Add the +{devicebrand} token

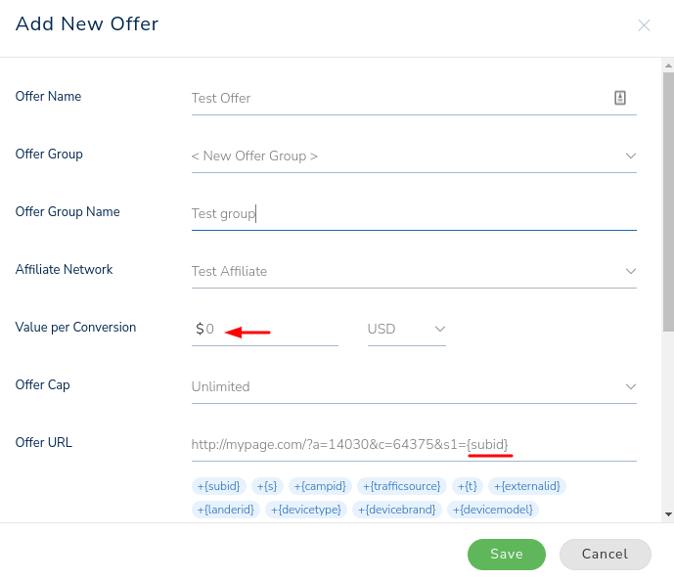coord(394,510)
